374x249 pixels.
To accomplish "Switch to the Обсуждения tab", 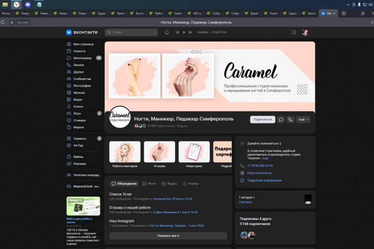I will click(124, 184).
